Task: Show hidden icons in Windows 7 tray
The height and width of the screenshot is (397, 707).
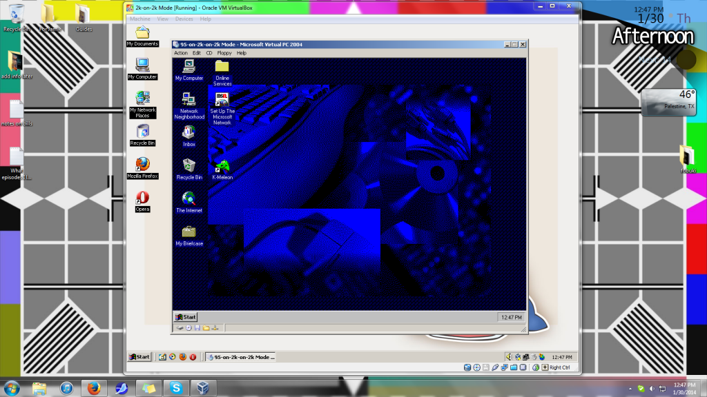Action: pos(630,389)
